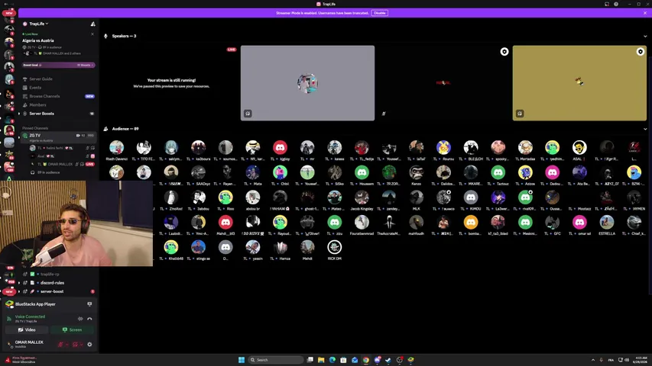Open the discord-rules channel
The height and width of the screenshot is (366, 652).
pos(52,283)
